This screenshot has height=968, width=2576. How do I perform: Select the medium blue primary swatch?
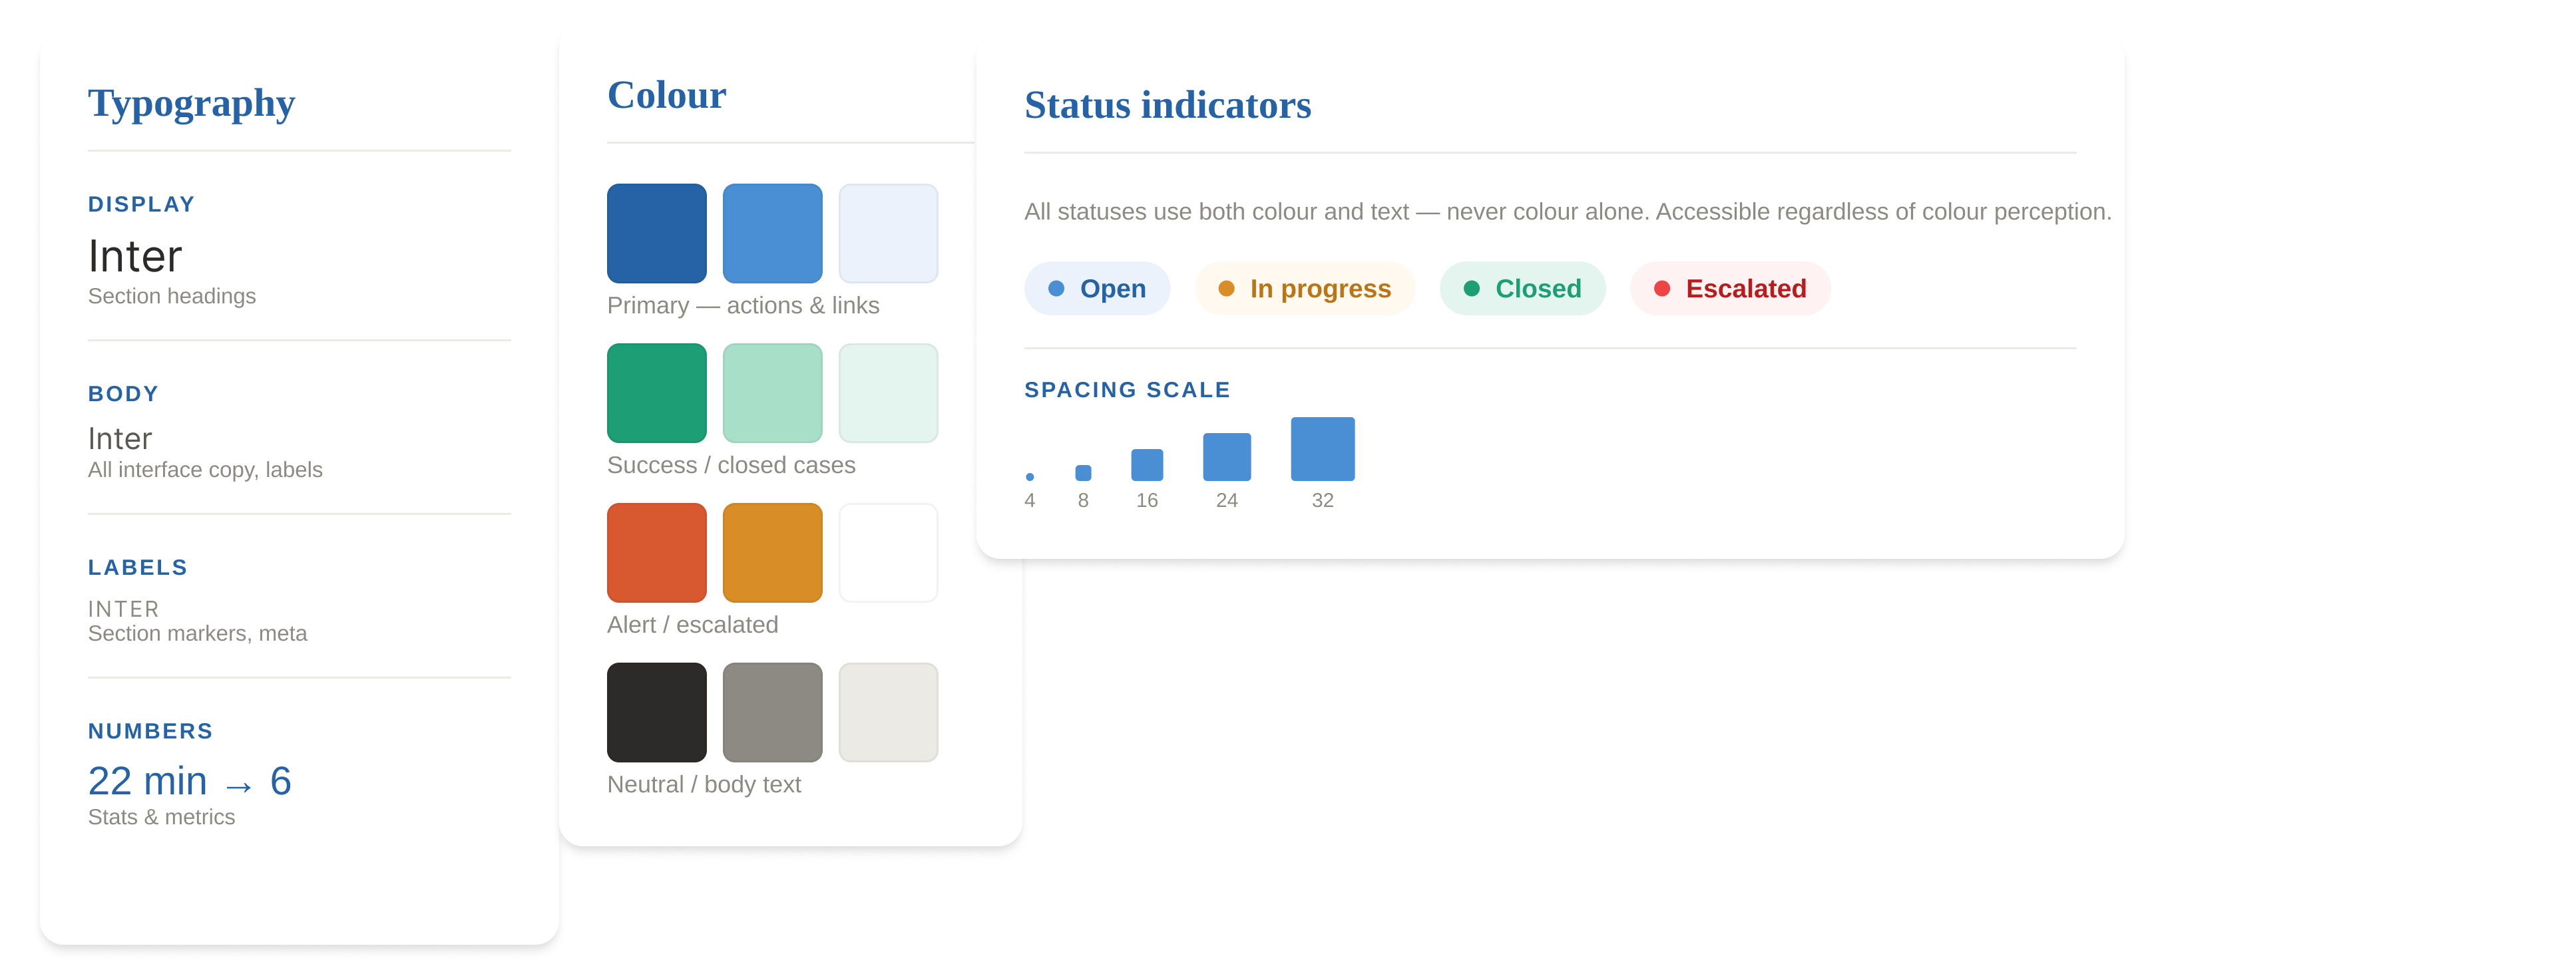tap(772, 233)
